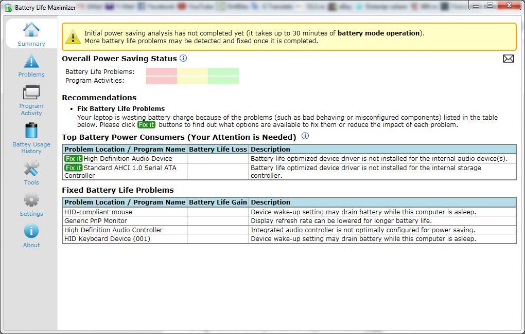Image resolution: width=525 pixels, height=334 pixels.
Task: Click the Battery Life Gain column header
Action: [x=218, y=202]
